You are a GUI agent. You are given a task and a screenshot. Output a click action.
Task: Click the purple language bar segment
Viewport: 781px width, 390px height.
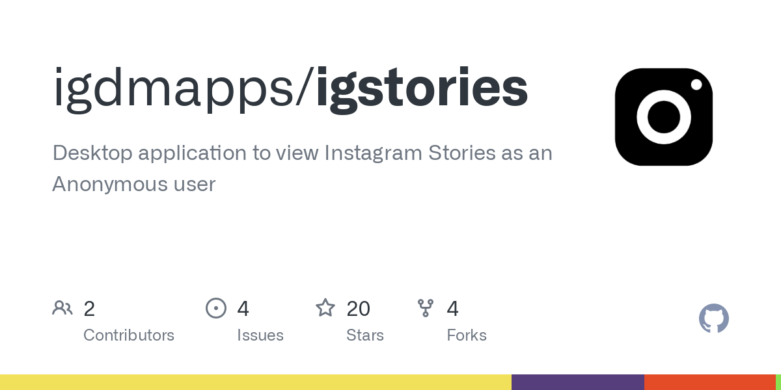pyautogui.click(x=578, y=382)
